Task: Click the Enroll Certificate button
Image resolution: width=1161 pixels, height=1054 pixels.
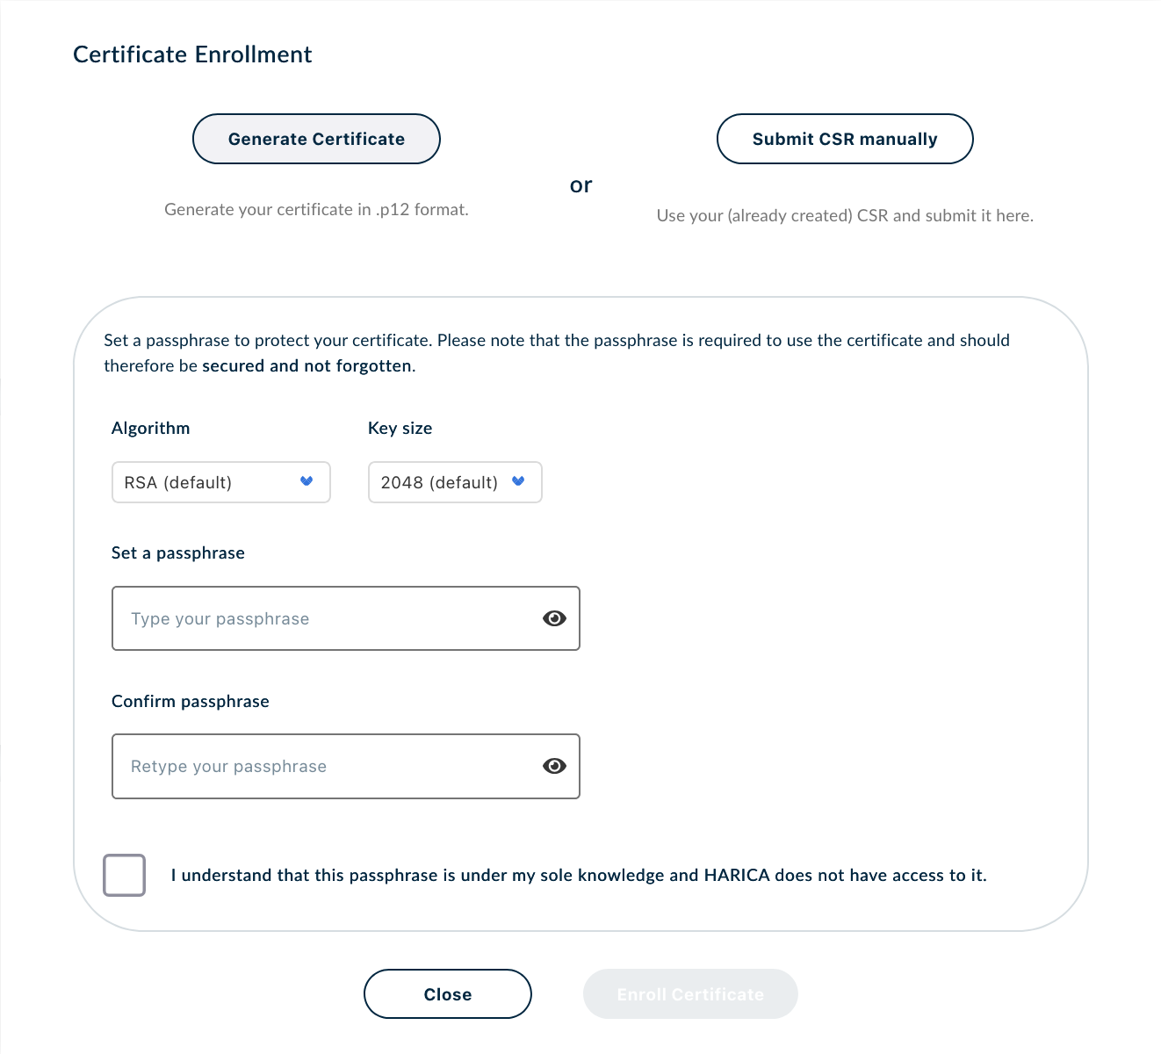Action: click(690, 994)
